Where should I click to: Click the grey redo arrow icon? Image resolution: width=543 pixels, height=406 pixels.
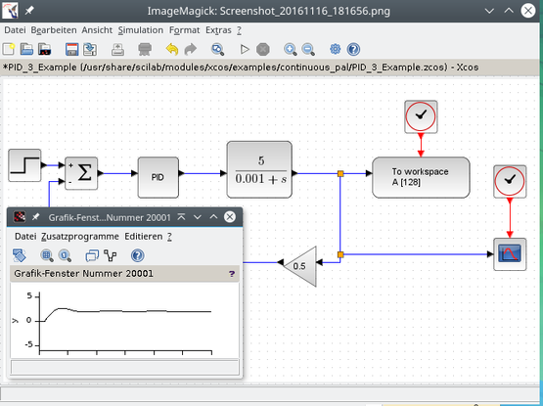click(190, 49)
